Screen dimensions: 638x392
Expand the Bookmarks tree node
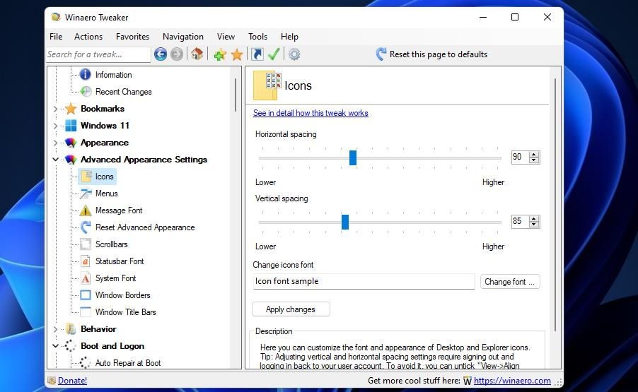point(56,109)
